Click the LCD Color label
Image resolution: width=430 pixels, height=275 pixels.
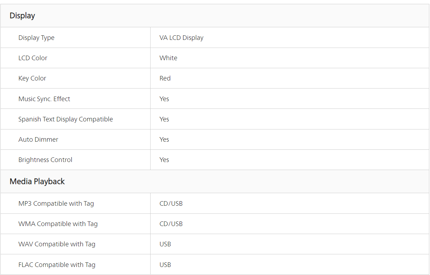(33, 58)
